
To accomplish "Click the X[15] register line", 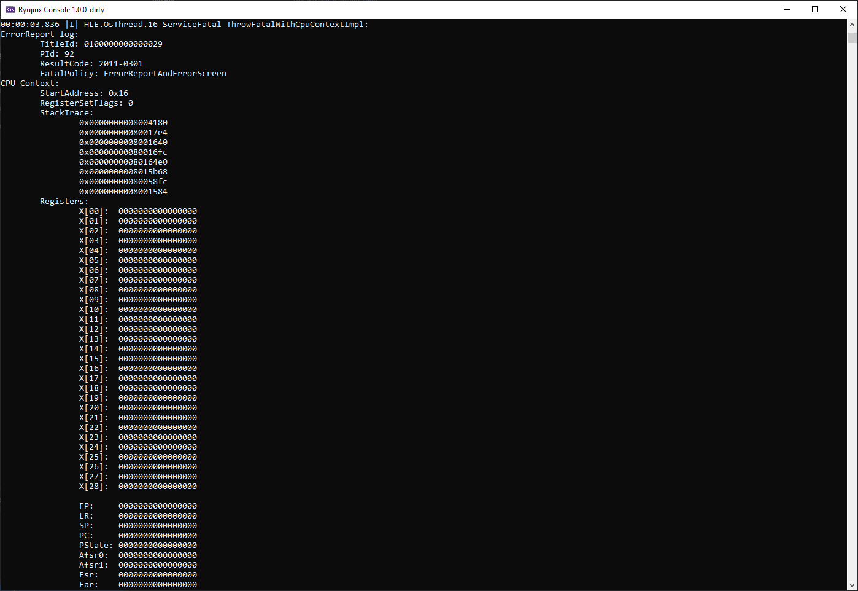I will [x=138, y=359].
